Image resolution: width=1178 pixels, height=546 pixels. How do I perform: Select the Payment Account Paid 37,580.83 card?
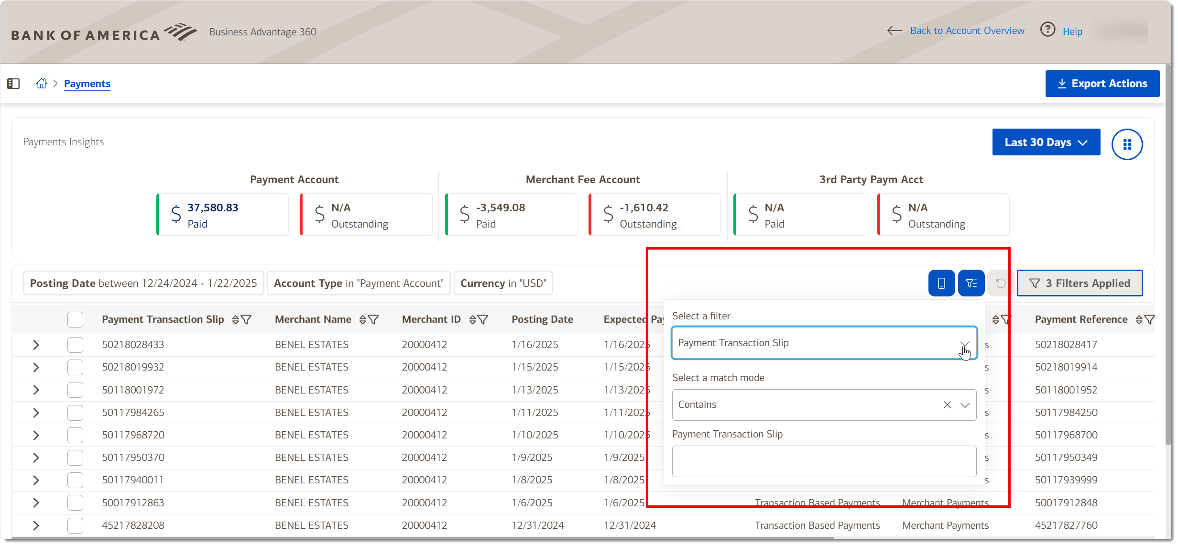tap(222, 215)
